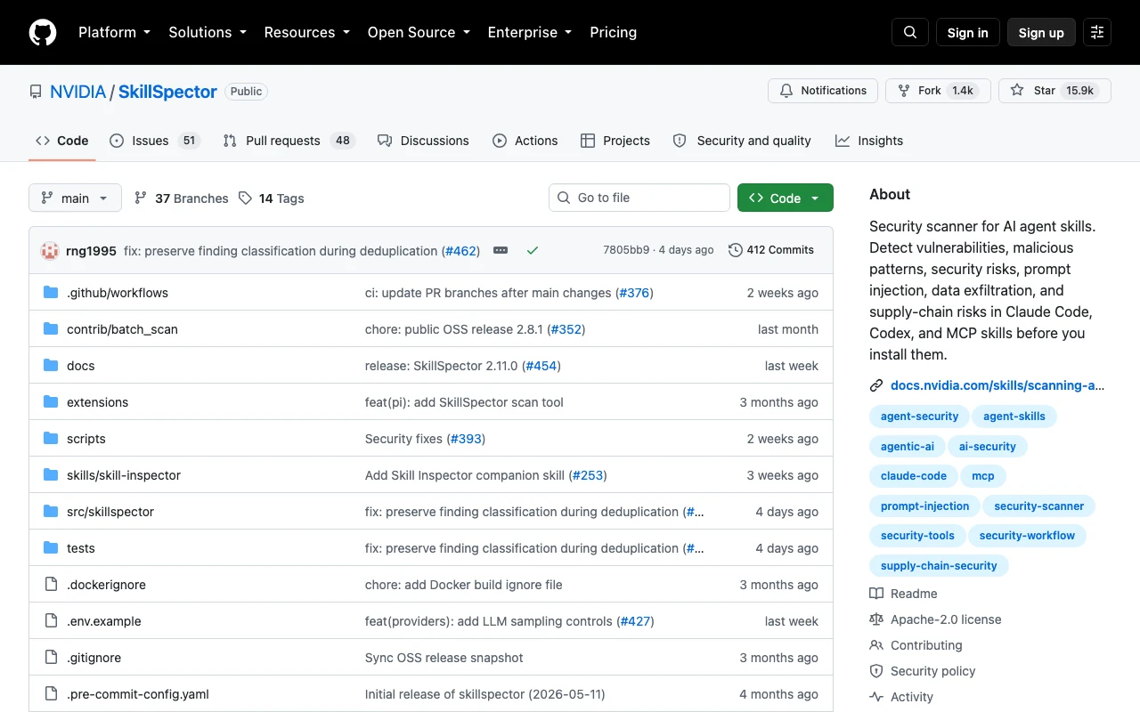Switch to the Insights tab
This screenshot has height=712, width=1140.
tap(869, 141)
